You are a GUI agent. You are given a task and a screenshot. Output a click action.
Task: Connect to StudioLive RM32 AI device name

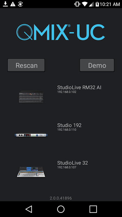coord(79,87)
